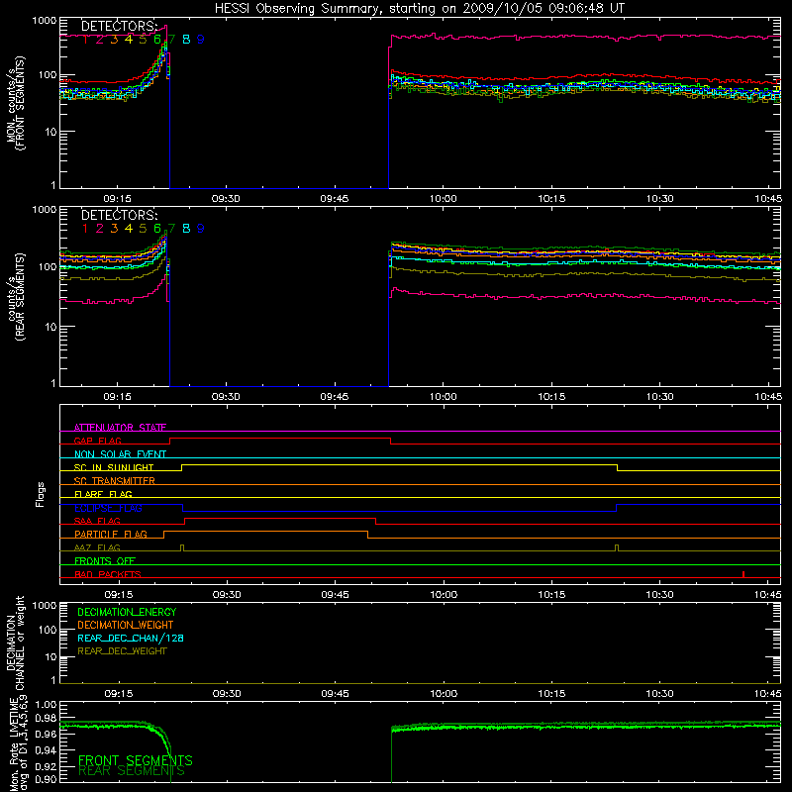Image resolution: width=792 pixels, height=792 pixels.
Task: Click the FRONT SEGMENTS counts/s y-axis title
Action: point(15,103)
